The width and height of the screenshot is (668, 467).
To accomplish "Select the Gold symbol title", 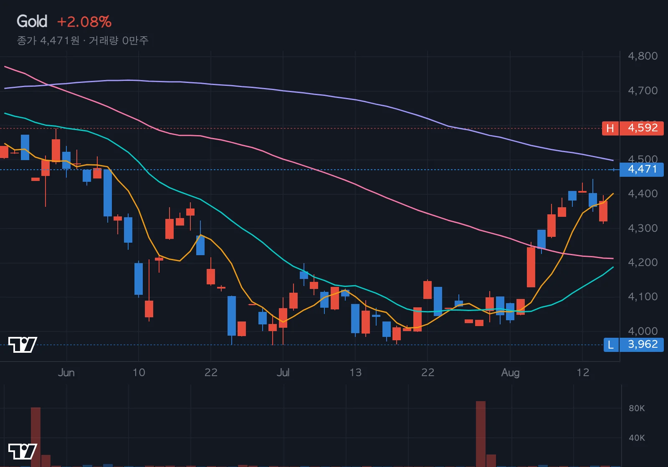I will pos(32,21).
